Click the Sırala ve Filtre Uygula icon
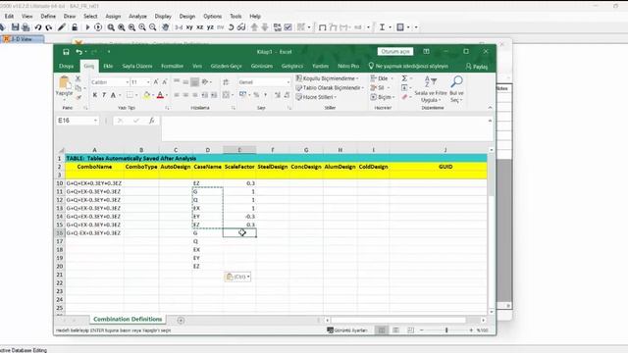The image size is (628, 353). tap(431, 81)
